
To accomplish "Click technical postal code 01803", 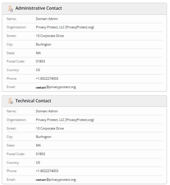I will pos(40,154).
